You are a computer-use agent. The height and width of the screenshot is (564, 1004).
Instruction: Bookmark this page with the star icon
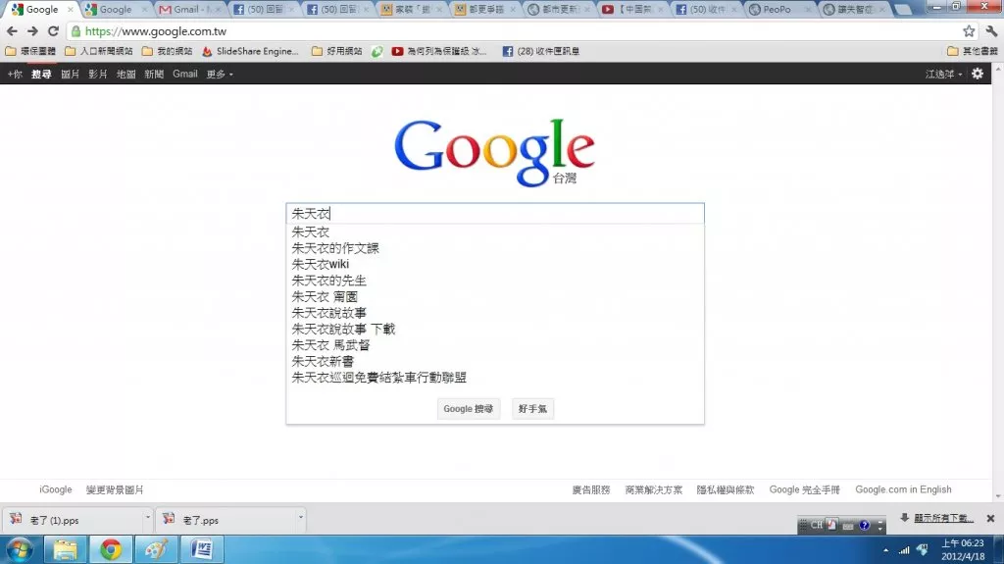(x=969, y=30)
